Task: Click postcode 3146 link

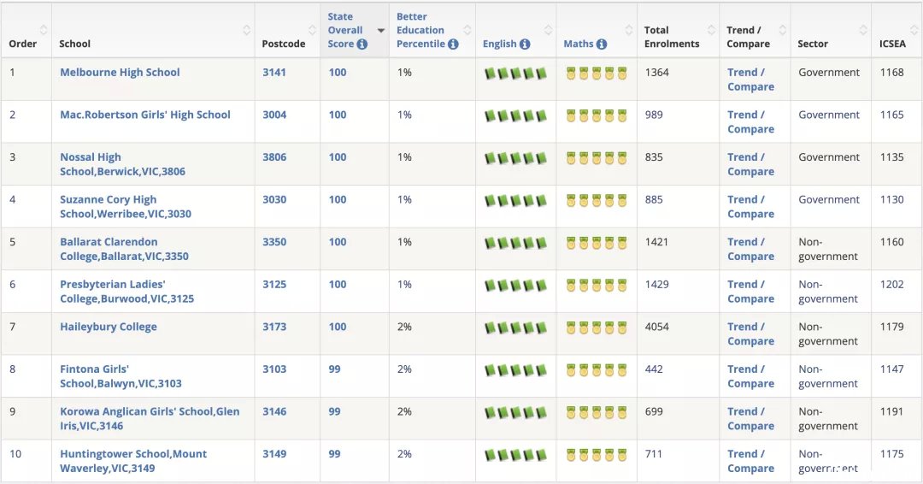Action: [274, 411]
